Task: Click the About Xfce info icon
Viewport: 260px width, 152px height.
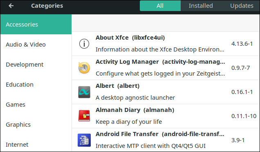Action: 84,44
